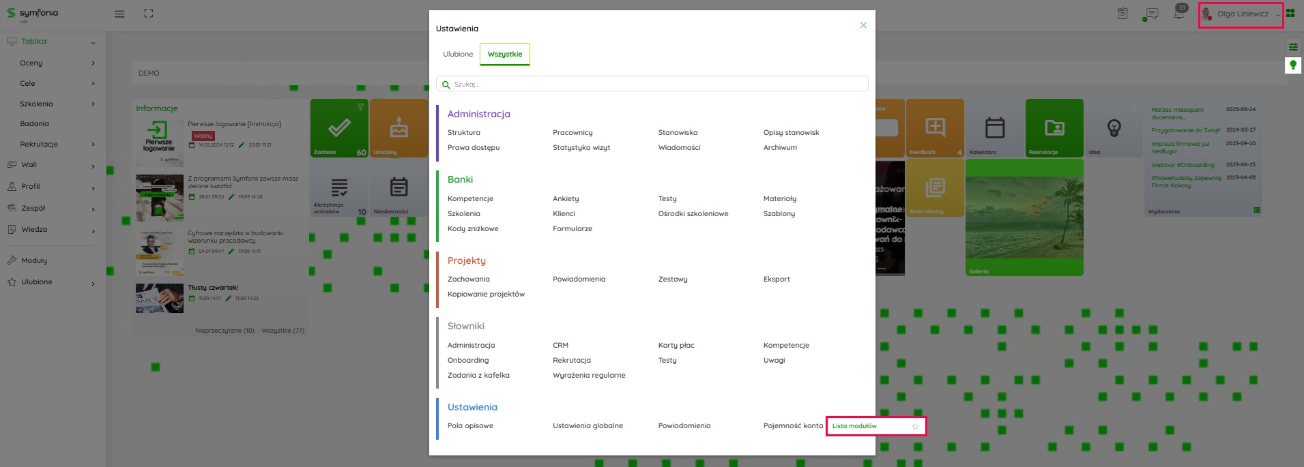Toggle favorite star beside Lista modułów
Screen dimensions: 1304x467
coord(915,427)
